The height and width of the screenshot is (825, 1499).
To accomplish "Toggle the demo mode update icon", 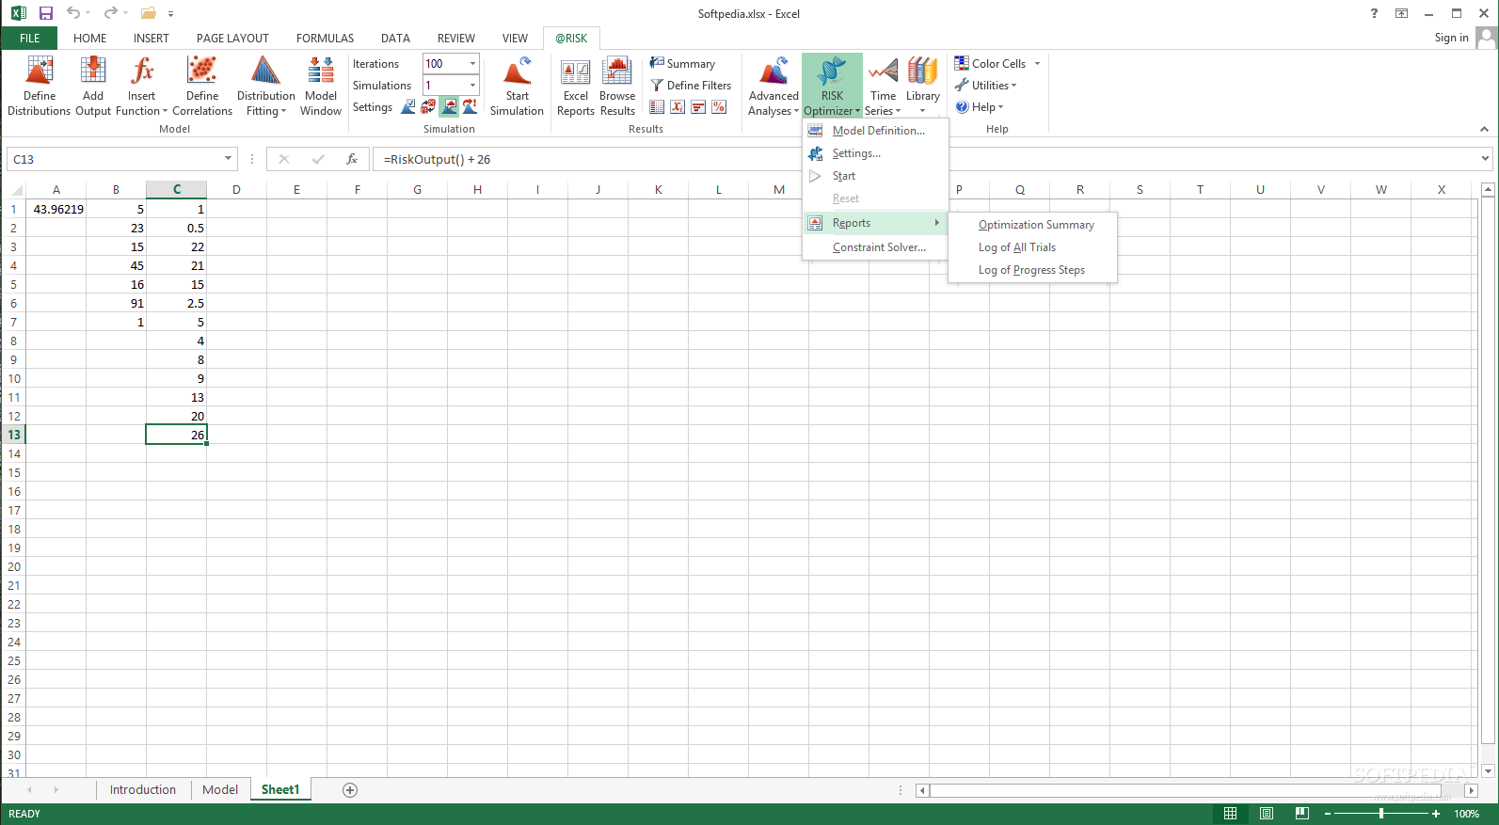I will (470, 107).
